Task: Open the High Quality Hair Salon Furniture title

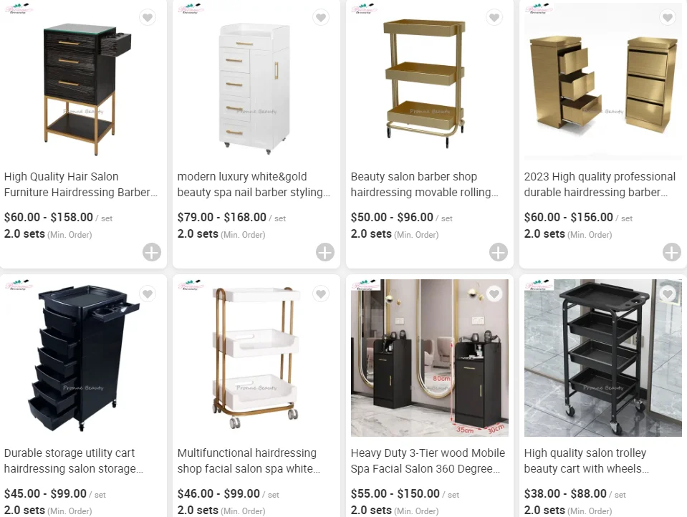Action: coord(81,185)
